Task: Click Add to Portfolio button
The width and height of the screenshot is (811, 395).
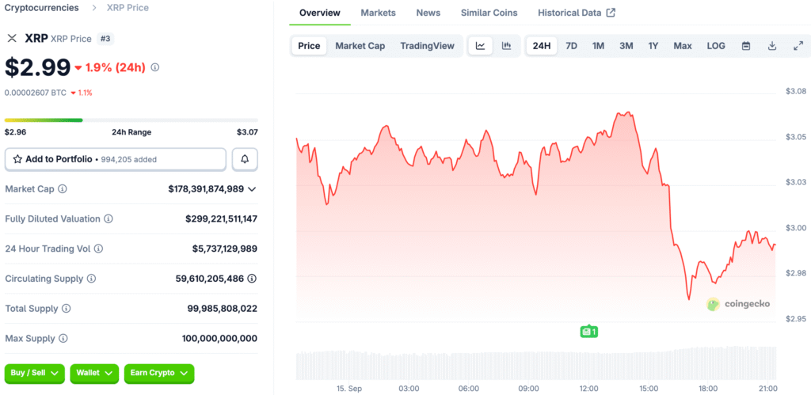Action: coord(116,159)
